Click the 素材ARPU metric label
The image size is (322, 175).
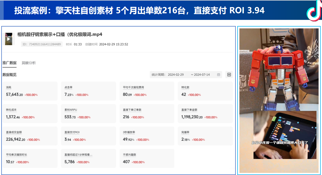[x=71, y=110]
